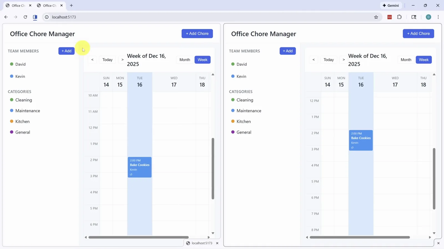Add a team member in the right pane

[287, 51]
